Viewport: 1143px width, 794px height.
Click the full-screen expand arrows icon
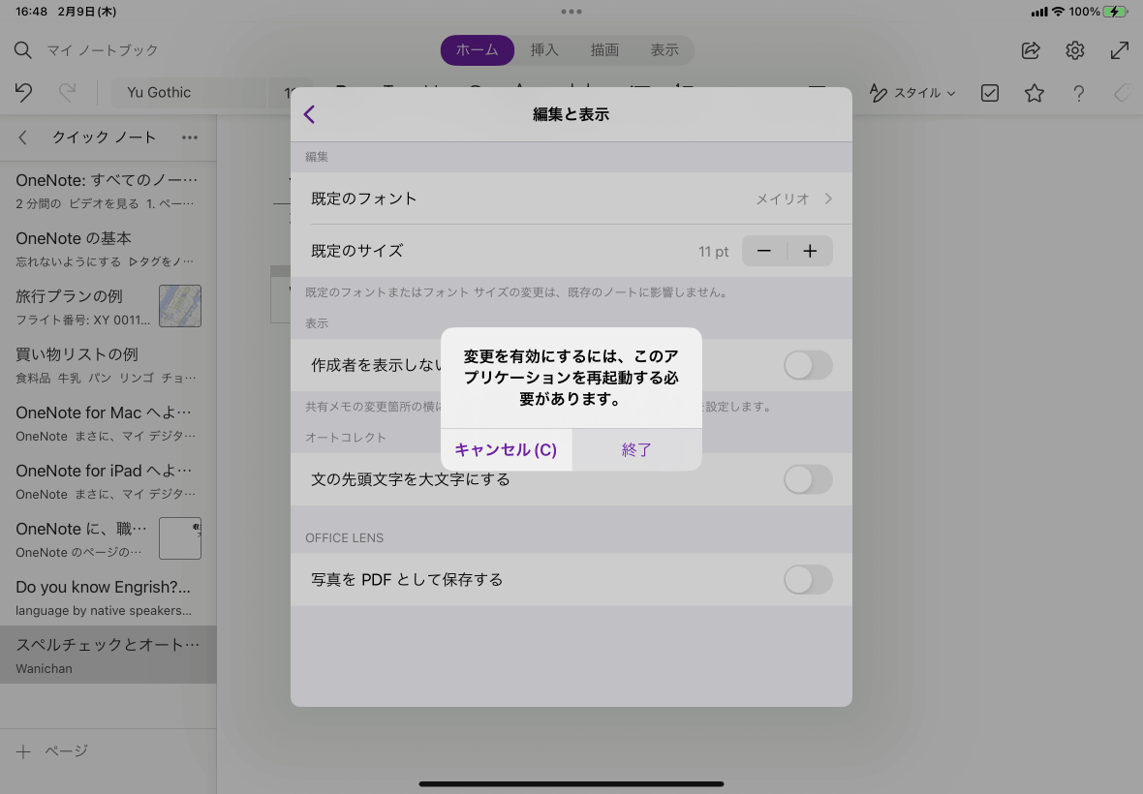pos(1120,50)
